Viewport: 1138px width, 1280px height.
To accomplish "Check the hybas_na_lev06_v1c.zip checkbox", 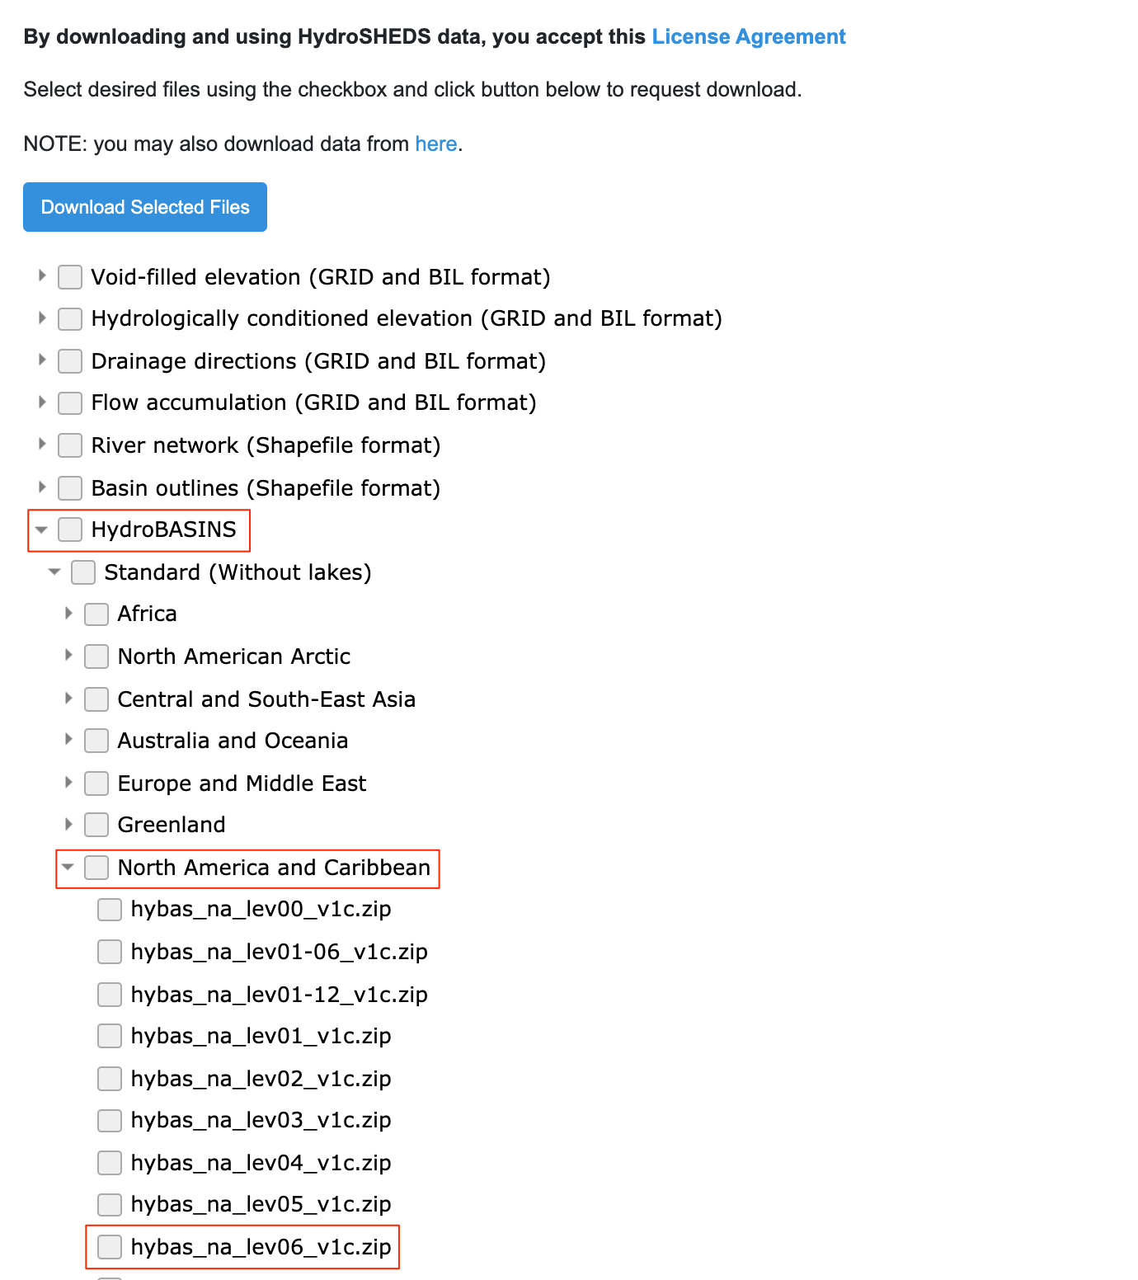I will 110,1246.
